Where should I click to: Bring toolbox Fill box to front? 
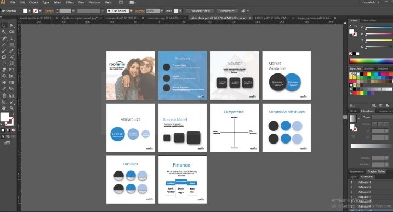pos(4,117)
